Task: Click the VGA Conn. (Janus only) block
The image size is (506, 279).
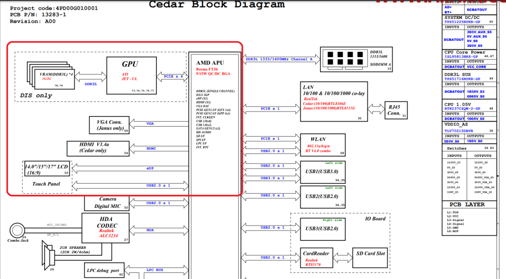Action: (109, 125)
